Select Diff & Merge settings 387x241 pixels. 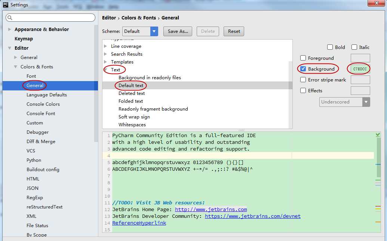pos(41,142)
